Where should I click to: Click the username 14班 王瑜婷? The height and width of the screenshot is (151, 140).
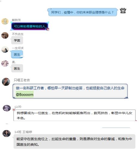coord(23,132)
